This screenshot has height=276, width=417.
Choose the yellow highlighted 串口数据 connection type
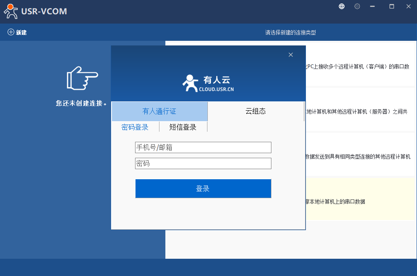pyautogui.click(x=358, y=202)
